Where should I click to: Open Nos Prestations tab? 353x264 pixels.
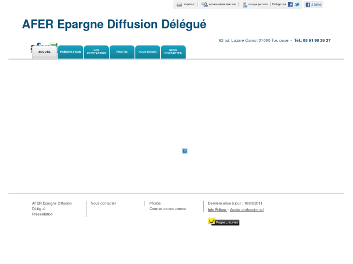click(x=96, y=52)
